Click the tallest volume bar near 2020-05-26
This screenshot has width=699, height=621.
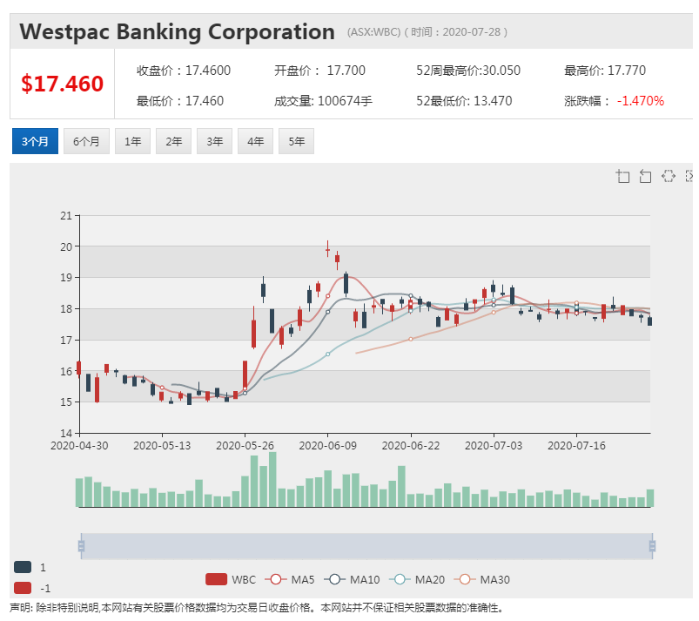pyautogui.click(x=272, y=480)
